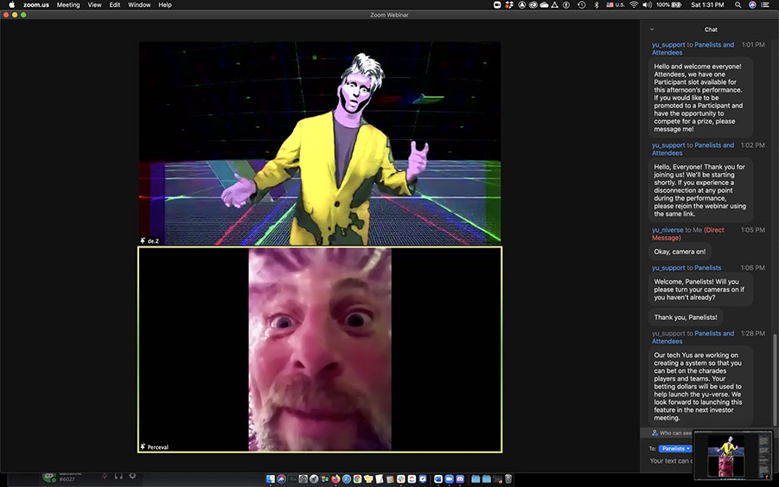779x487 pixels.
Task: Open the Creative Cloud menu bar icon
Action: [x=532, y=5]
